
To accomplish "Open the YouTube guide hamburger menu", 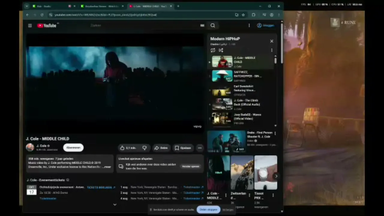I will point(30,25).
